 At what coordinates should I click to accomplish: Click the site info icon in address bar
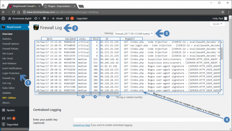24,12
